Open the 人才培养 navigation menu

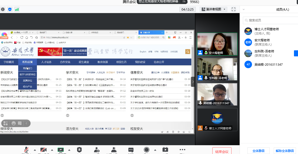(x=46, y=62)
